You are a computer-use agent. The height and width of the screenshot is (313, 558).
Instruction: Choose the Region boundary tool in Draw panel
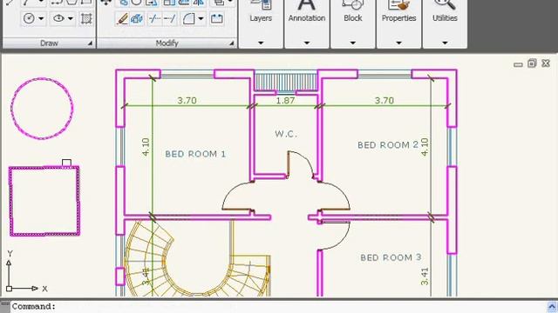click(86, 18)
